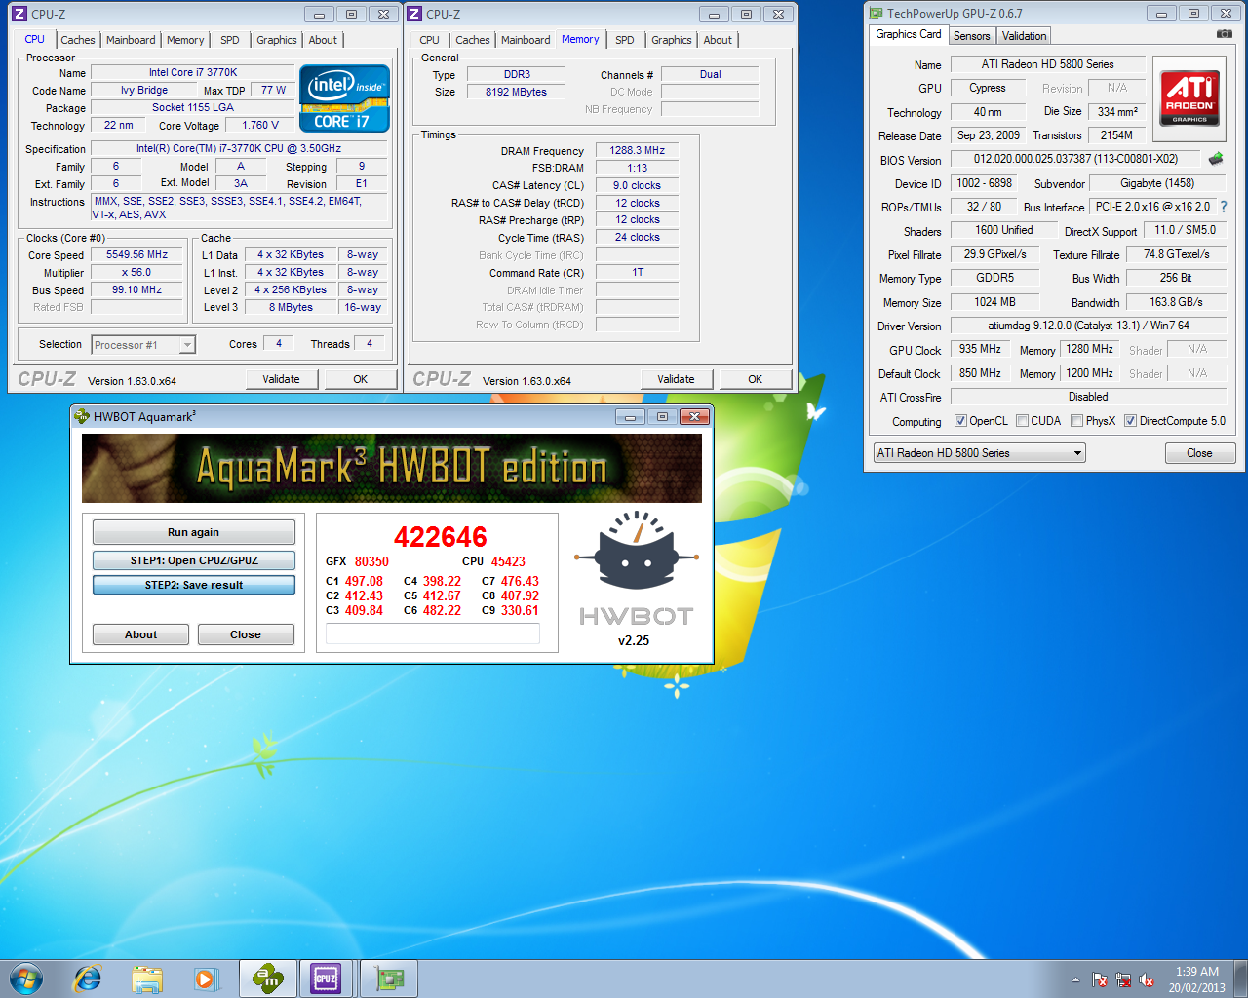Open SPD tab in right CPU-Z window

(x=625, y=40)
